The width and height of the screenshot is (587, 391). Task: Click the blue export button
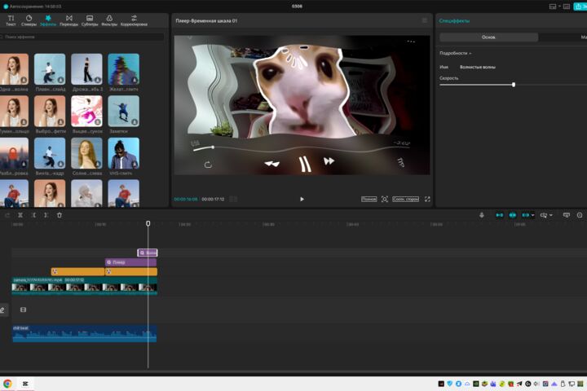(x=580, y=7)
